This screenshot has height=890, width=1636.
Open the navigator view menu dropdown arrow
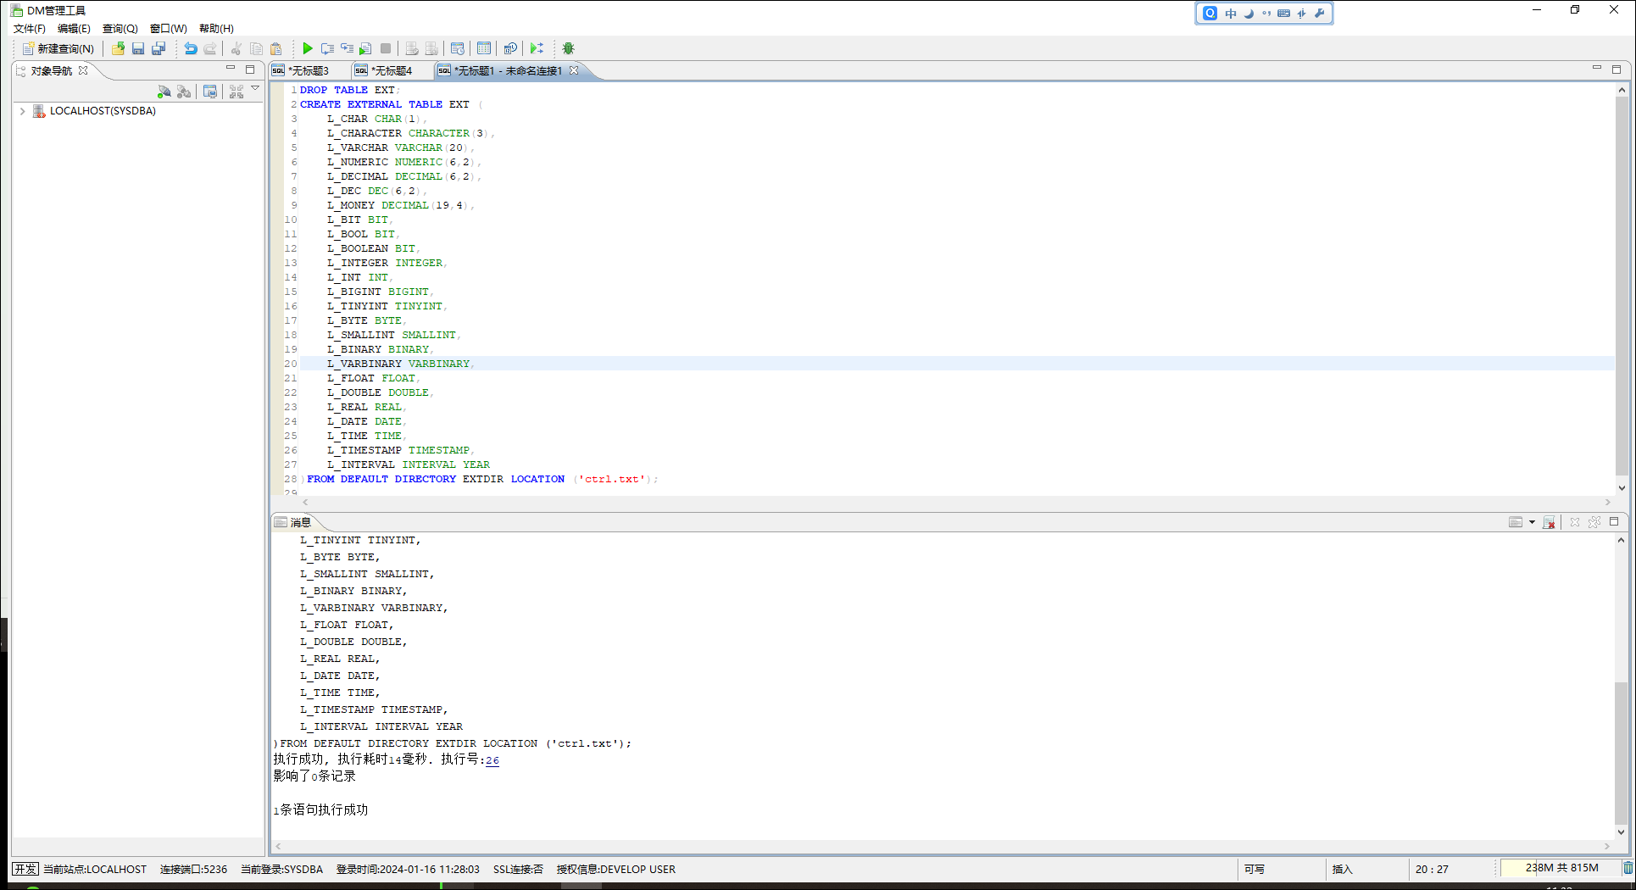click(x=255, y=88)
